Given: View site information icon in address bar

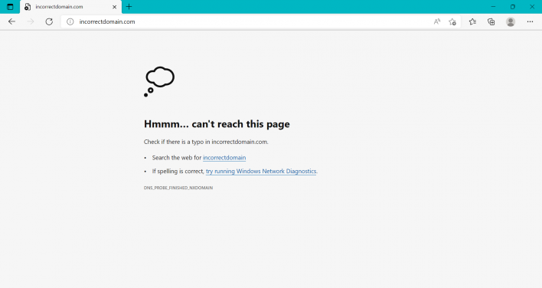Looking at the screenshot, I should (70, 21).
